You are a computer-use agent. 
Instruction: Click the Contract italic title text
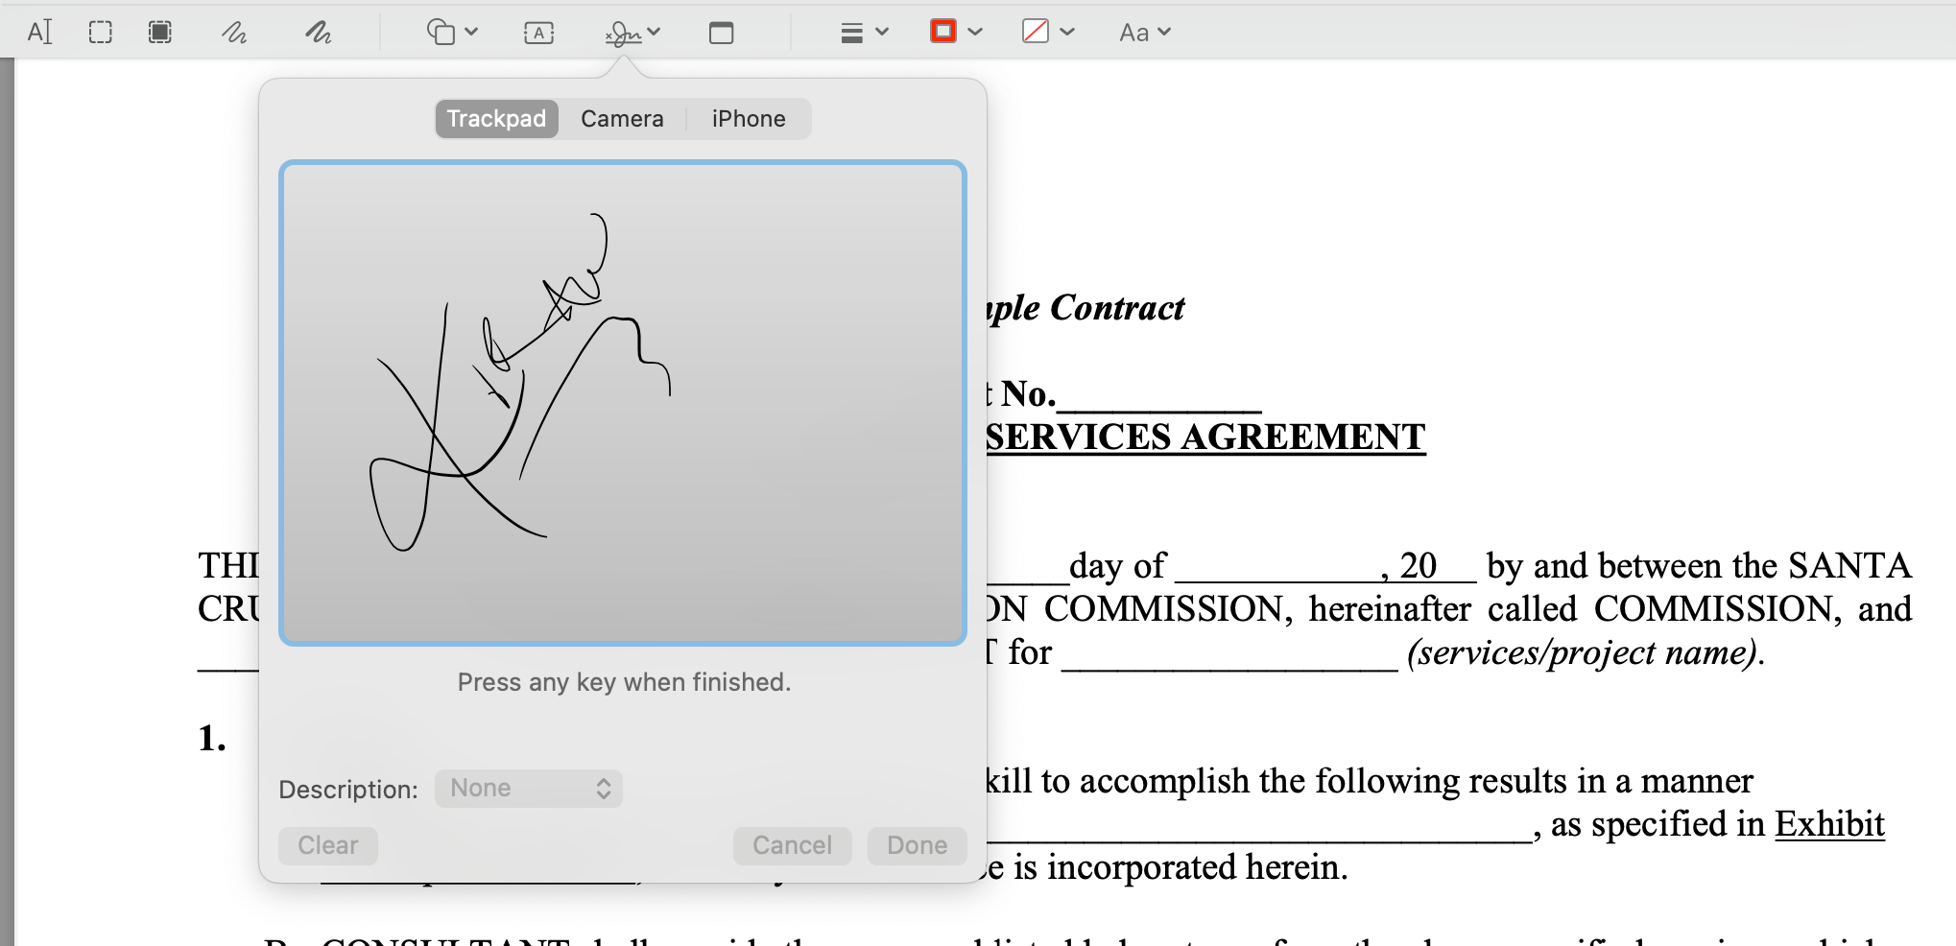[x=1117, y=308]
